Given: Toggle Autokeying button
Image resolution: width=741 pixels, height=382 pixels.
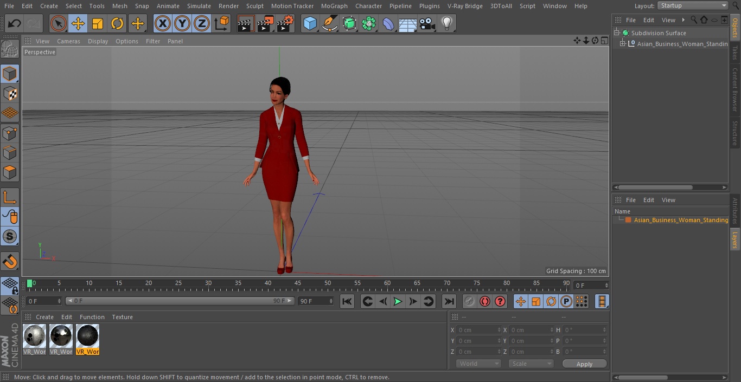Looking at the screenshot, I should [x=485, y=301].
